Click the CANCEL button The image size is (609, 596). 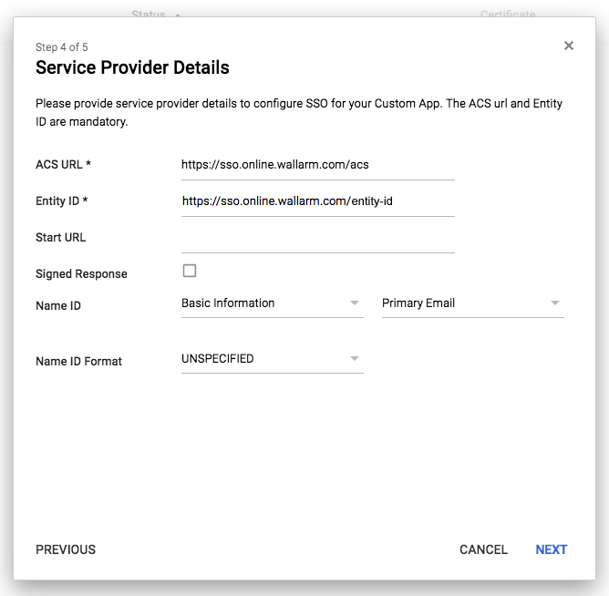pos(483,550)
